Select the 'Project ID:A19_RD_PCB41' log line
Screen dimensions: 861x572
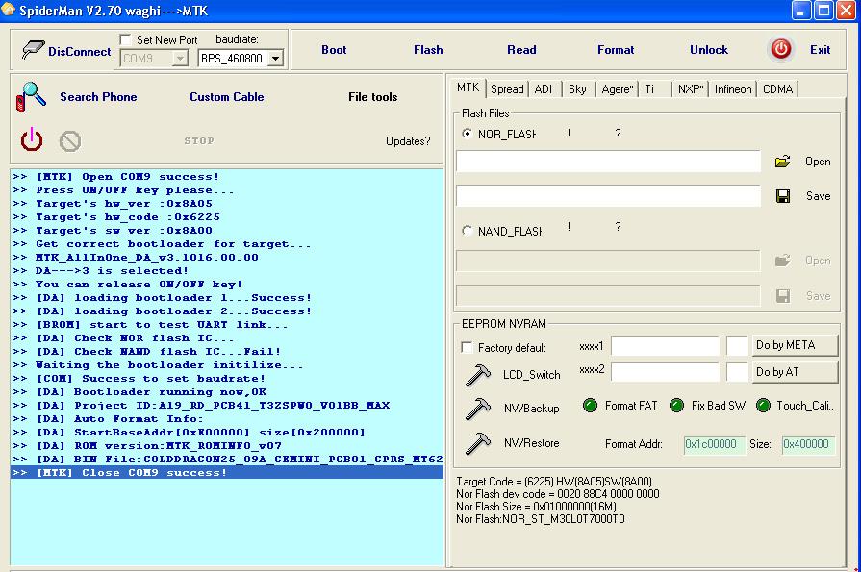[x=227, y=406]
